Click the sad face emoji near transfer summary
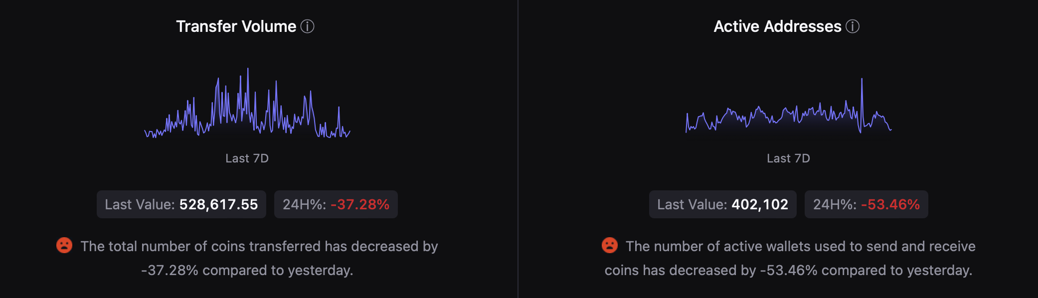The width and height of the screenshot is (1038, 298). 64,245
